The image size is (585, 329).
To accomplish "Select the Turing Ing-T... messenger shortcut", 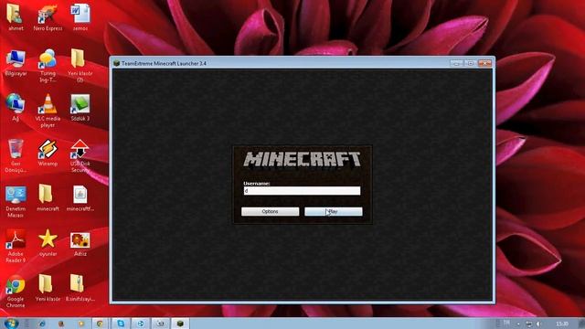I will [48, 66].
